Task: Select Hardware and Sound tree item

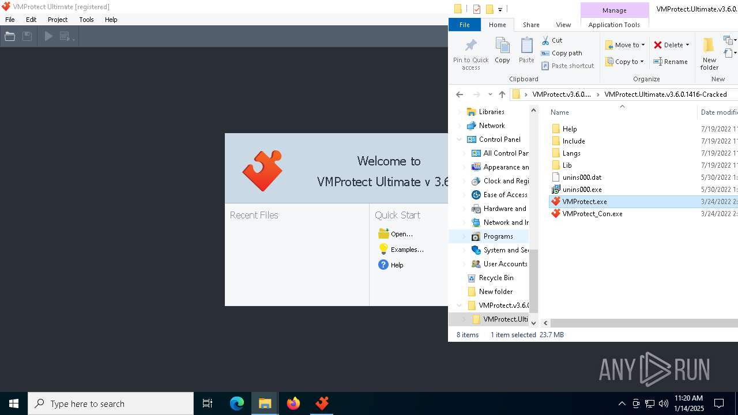Action: [x=504, y=209]
